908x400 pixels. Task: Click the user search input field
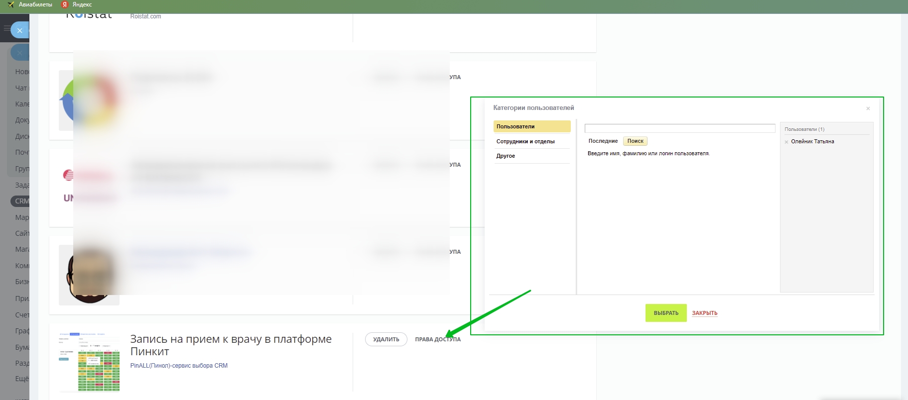coord(679,128)
